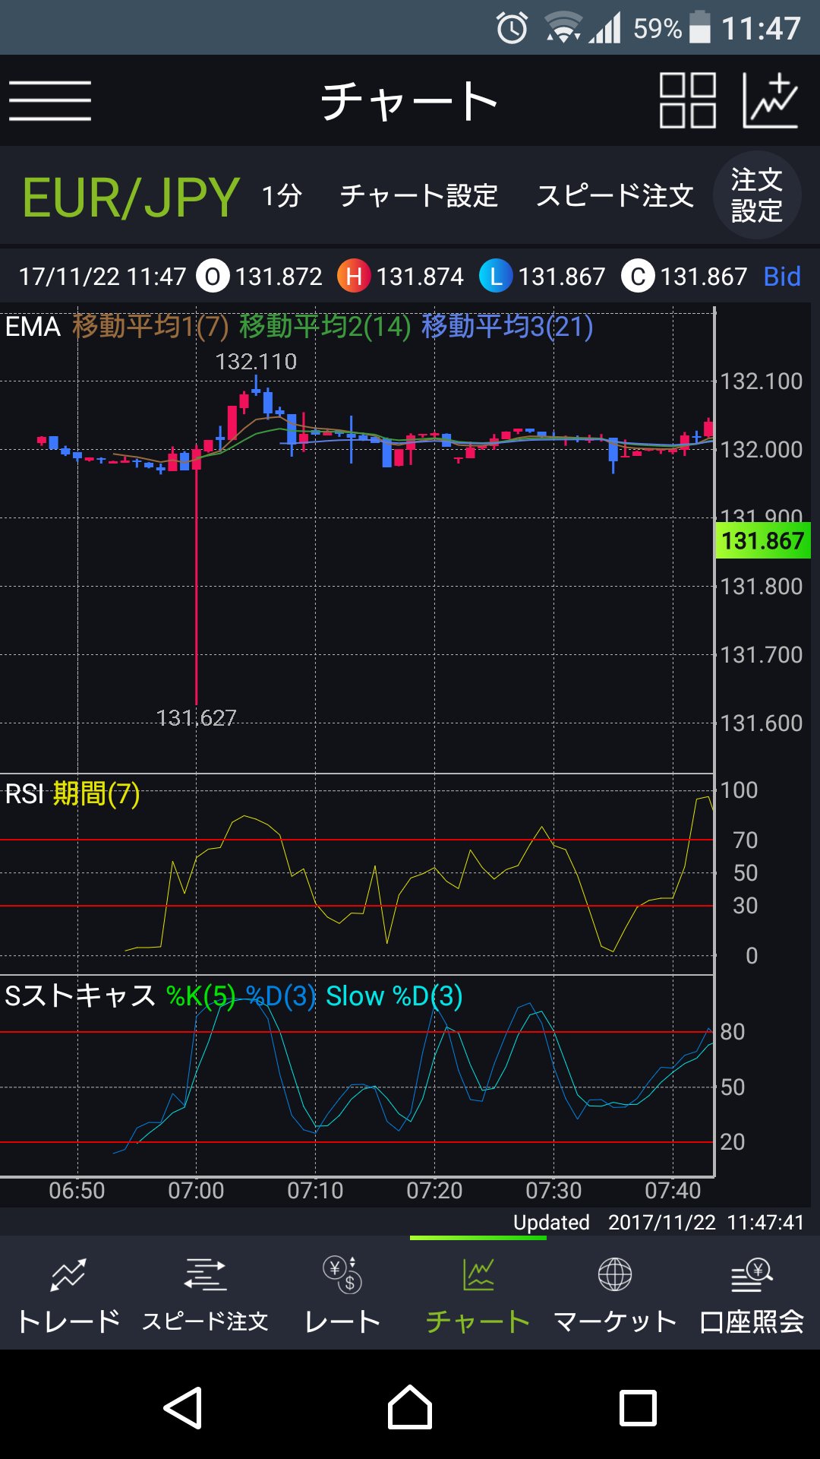The image size is (820, 1459).
Task: Tap the %K(5) legend
Action: 201,996
